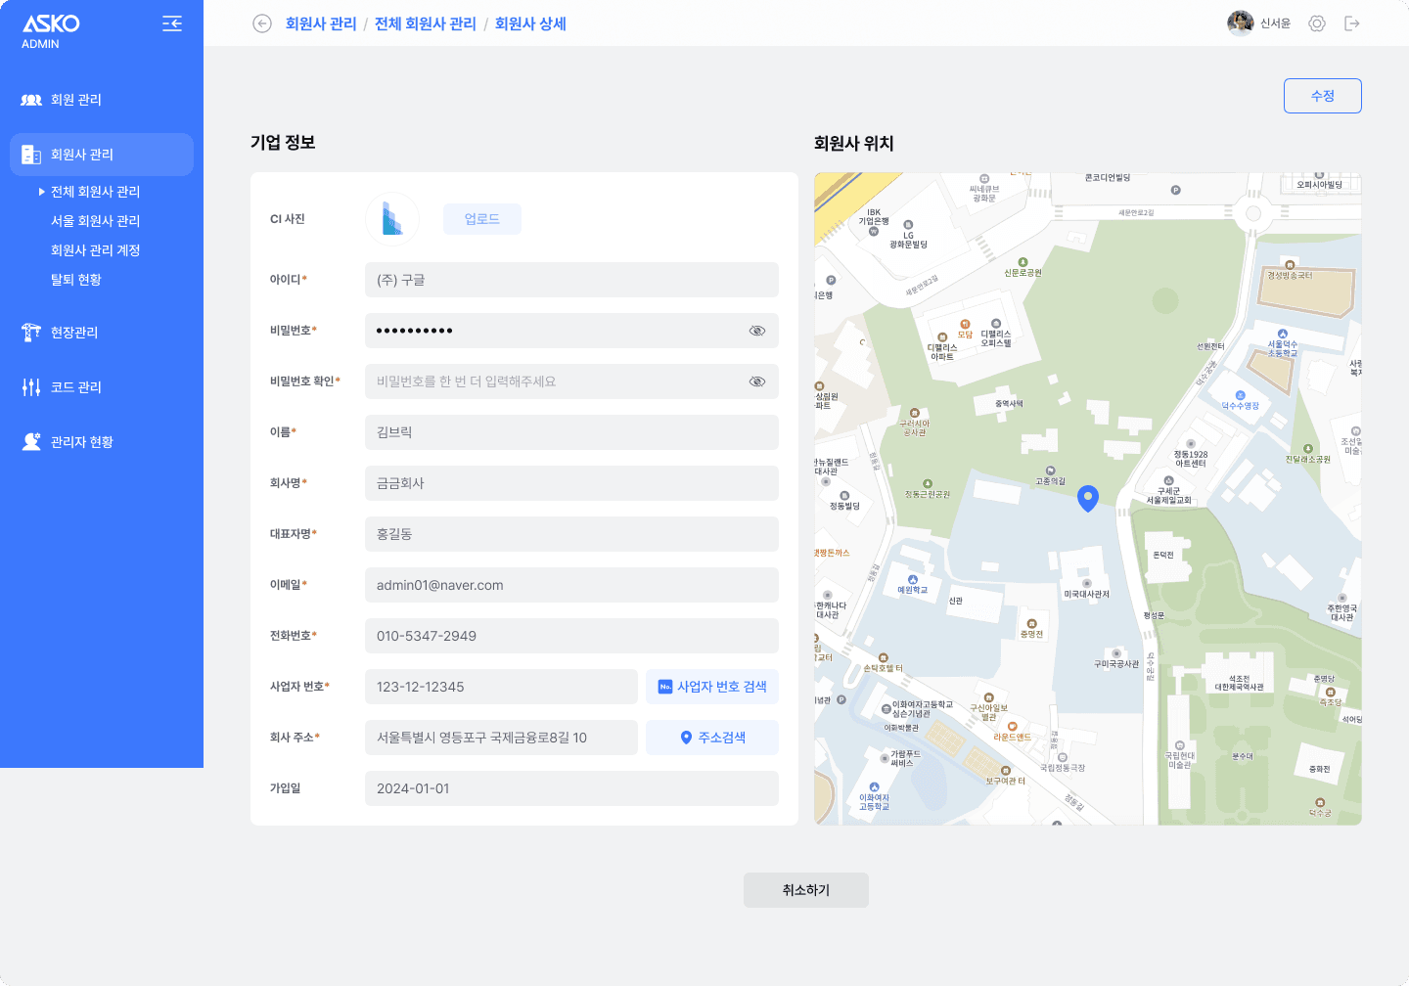This screenshot has width=1409, height=986.
Task: Click the 회원 관리 people icon
Action: pos(31,100)
